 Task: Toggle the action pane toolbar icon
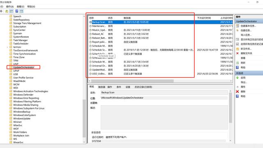click(x=21, y=11)
